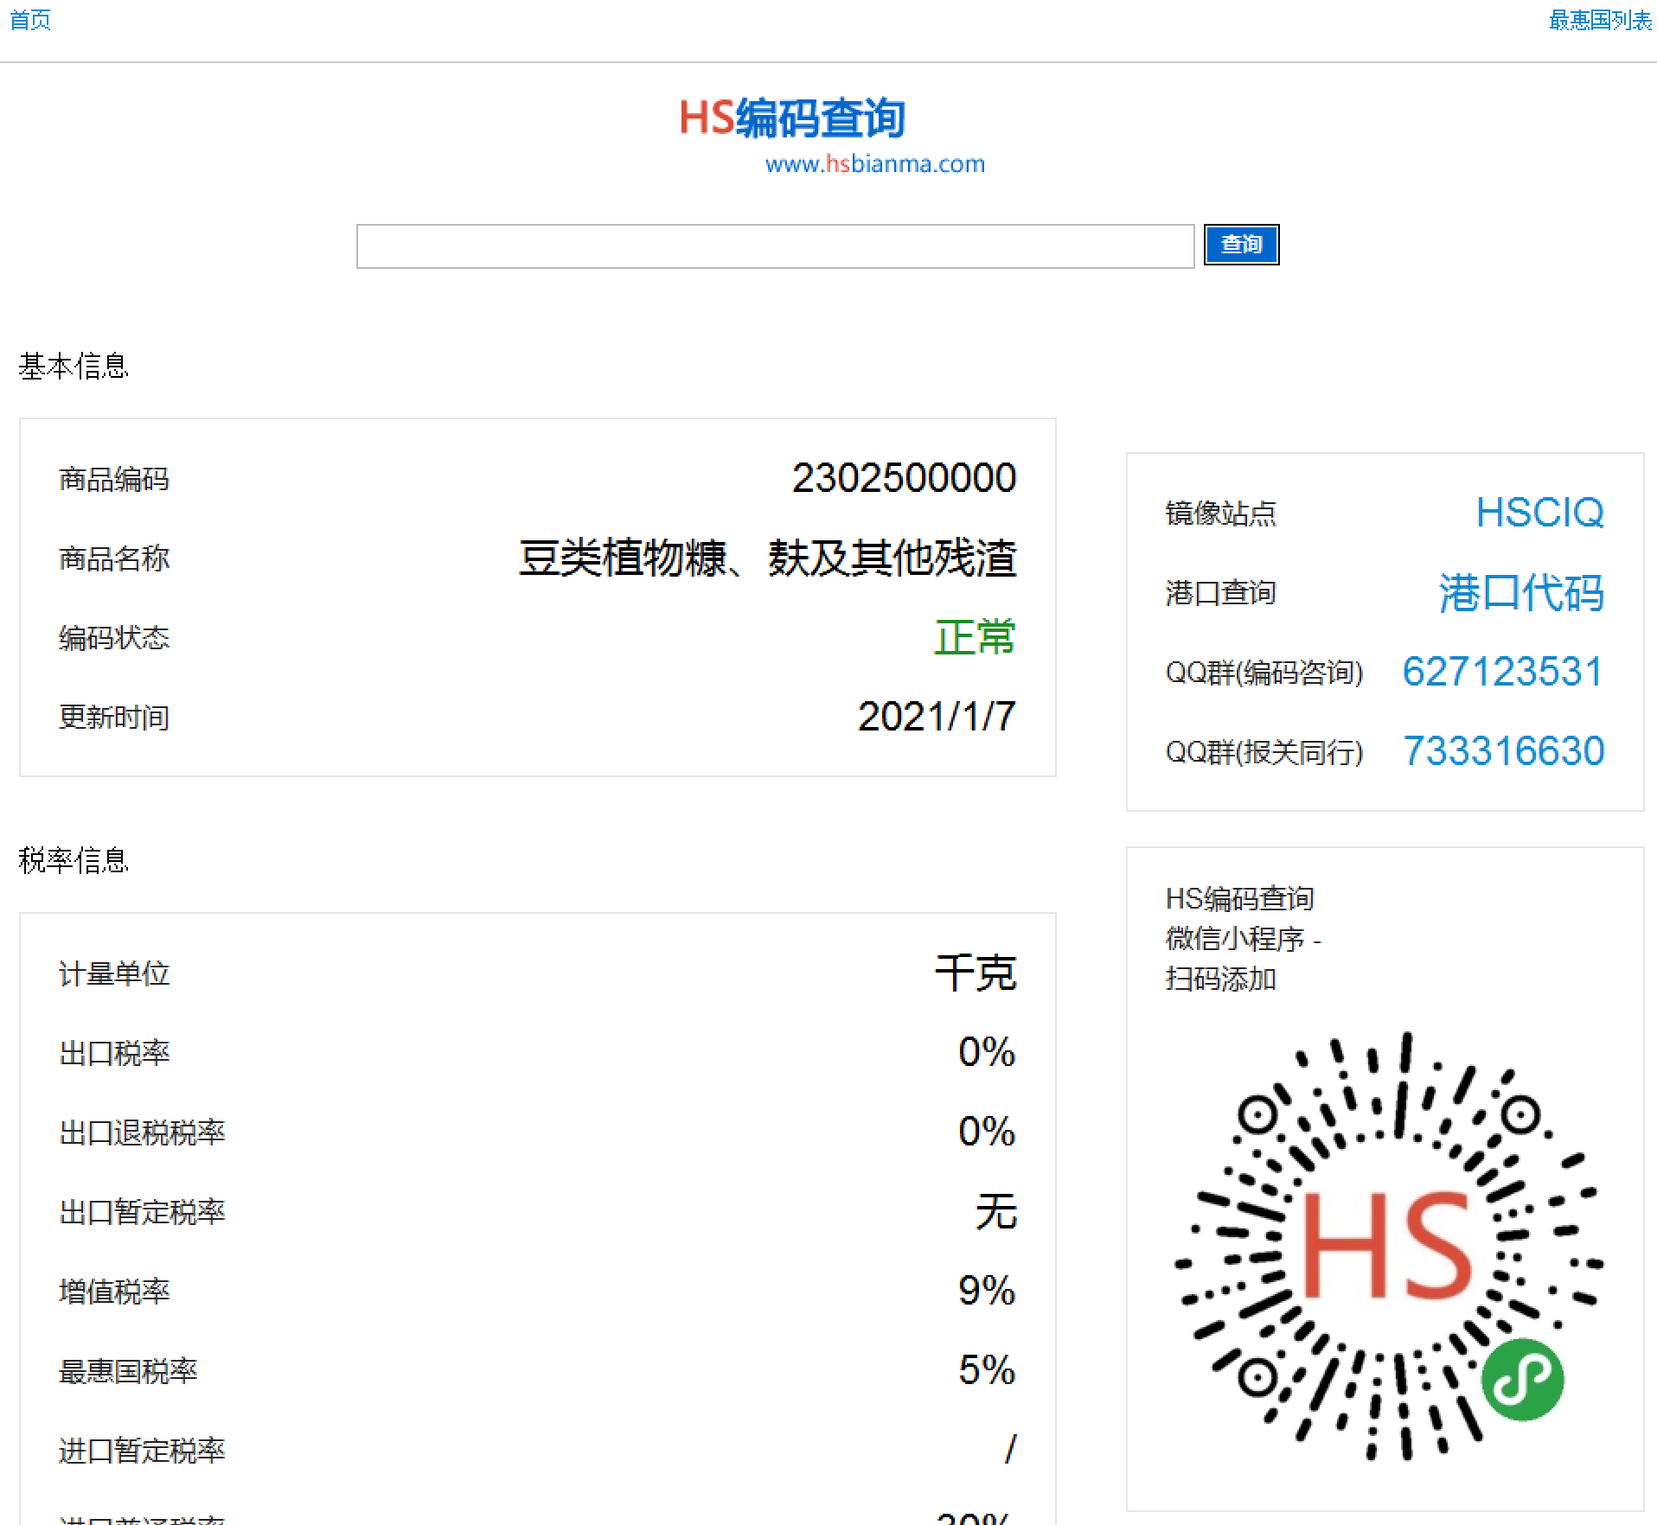Open the 最惠国列表 page
This screenshot has width=1657, height=1525.
pos(1599,20)
